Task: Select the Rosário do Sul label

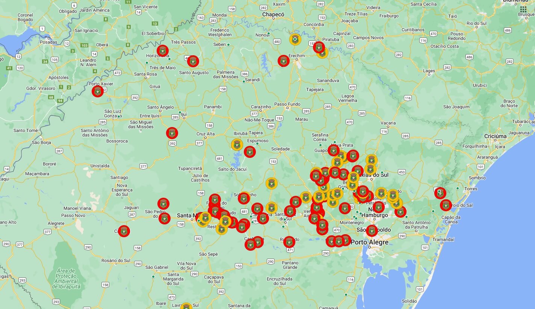Action: 115,261
